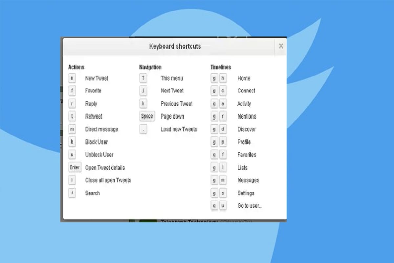
Task: Click the 'Timelines' column heading
Action: click(x=221, y=67)
